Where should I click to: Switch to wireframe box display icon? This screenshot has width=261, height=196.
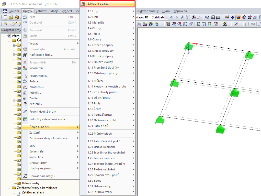185,24
